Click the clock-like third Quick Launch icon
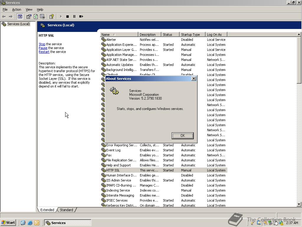Viewport: 302px width, 227px height. [x=37, y=223]
